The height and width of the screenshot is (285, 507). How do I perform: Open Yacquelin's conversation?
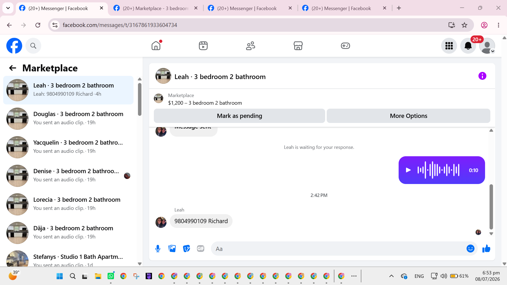click(68, 147)
